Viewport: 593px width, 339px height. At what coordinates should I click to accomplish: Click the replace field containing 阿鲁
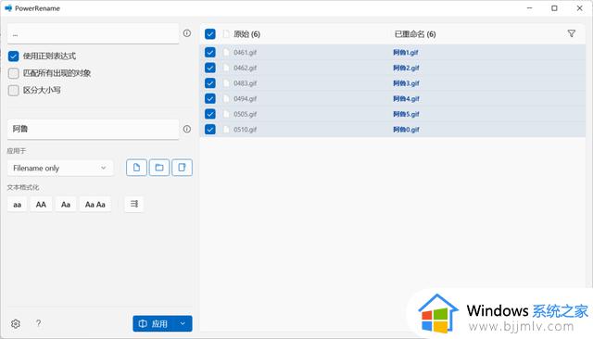coord(93,130)
